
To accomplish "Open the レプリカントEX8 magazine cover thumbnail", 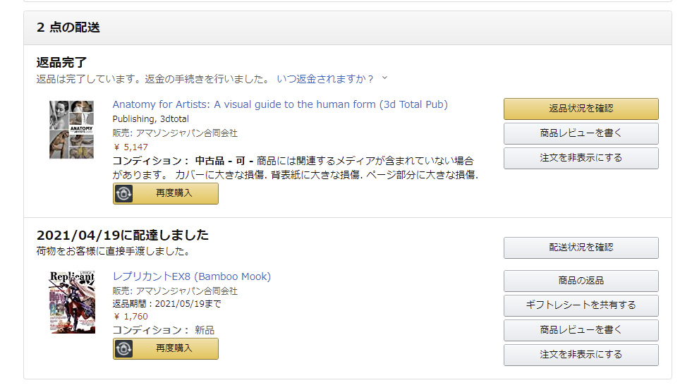I will 72,302.
